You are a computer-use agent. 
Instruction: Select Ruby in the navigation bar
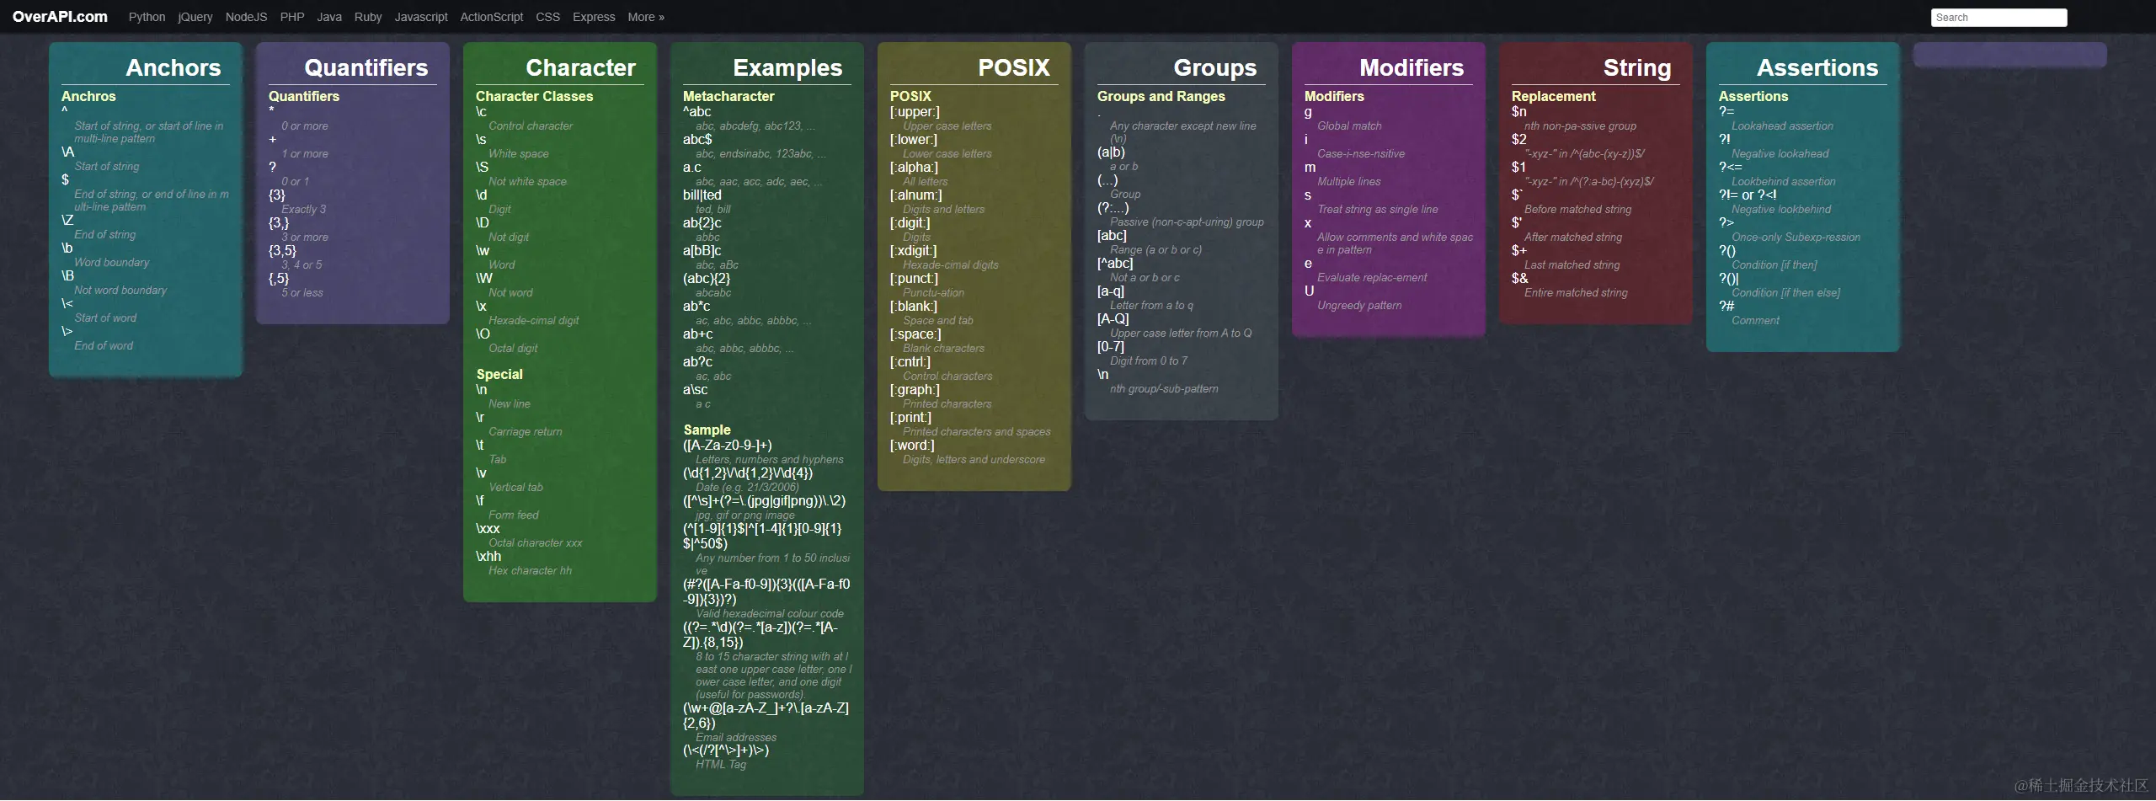click(367, 17)
